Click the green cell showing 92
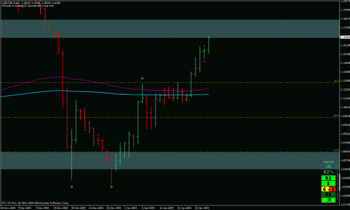Screen dimensions: 350x210 click(328, 178)
